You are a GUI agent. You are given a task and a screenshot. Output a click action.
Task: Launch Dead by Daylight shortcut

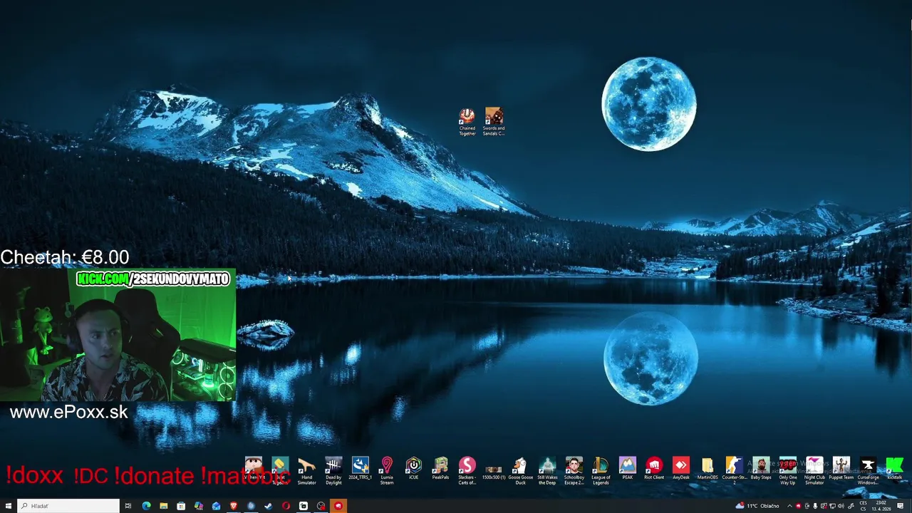[x=333, y=472]
